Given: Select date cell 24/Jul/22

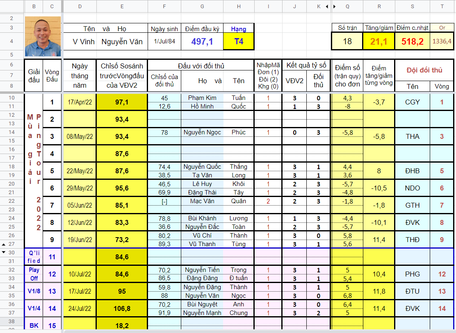Looking at the screenshot, I should click(80, 308).
